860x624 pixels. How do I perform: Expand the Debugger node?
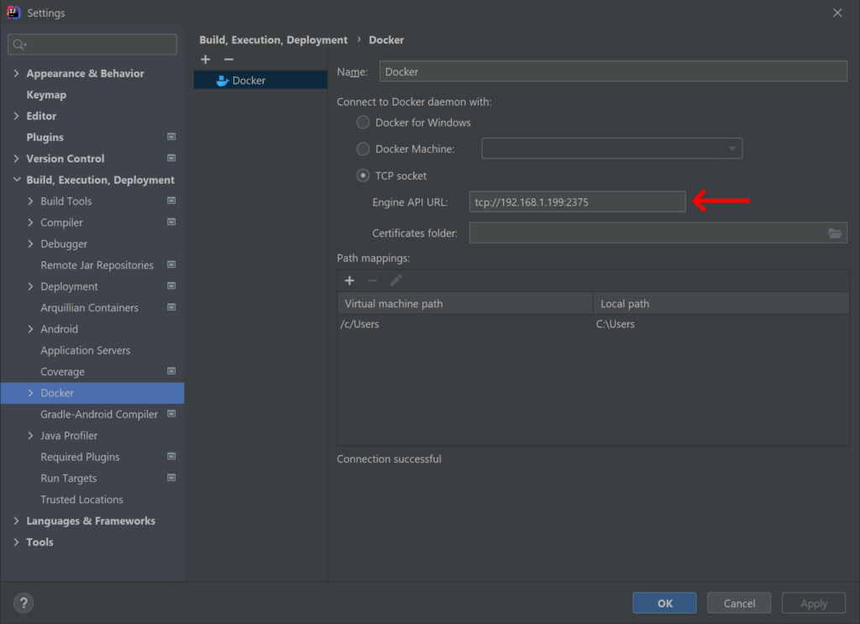coord(30,244)
